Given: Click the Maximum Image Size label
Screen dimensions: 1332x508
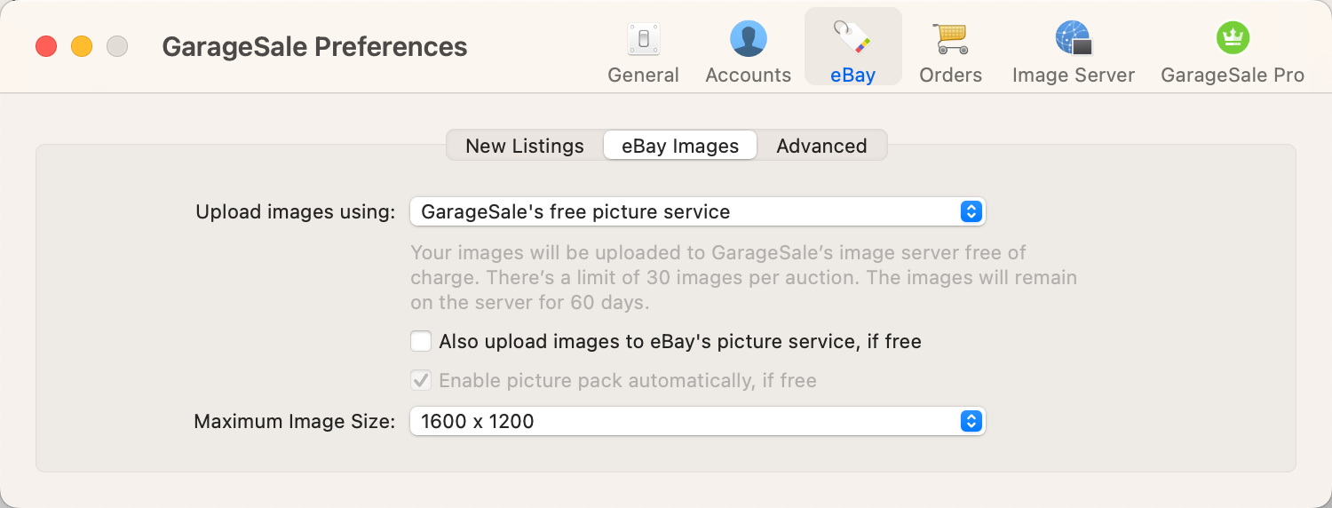Looking at the screenshot, I should (294, 421).
